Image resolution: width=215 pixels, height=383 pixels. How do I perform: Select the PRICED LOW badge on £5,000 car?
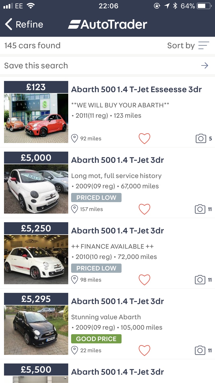coord(96,198)
